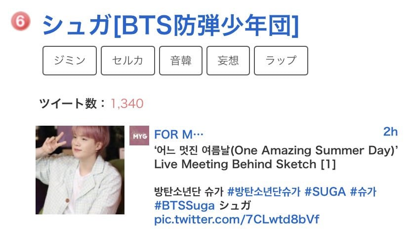Image resolution: width=409 pixels, height=241 pixels.
Task: Click the 2h tweet timestamp
Action: point(390,132)
